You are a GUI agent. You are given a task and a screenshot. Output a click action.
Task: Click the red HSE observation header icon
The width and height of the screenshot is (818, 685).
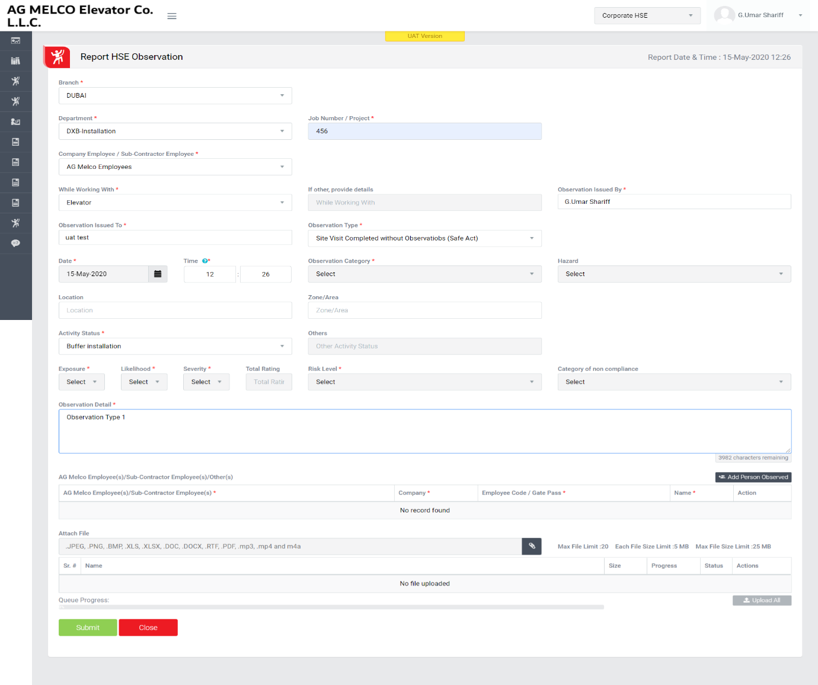pyautogui.click(x=57, y=57)
